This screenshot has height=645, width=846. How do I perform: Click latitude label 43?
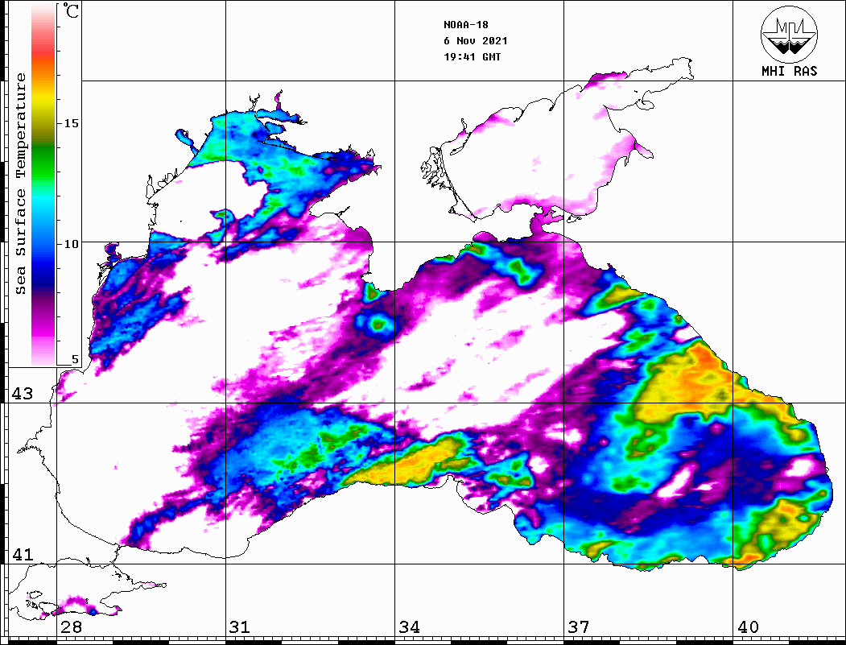22,394
